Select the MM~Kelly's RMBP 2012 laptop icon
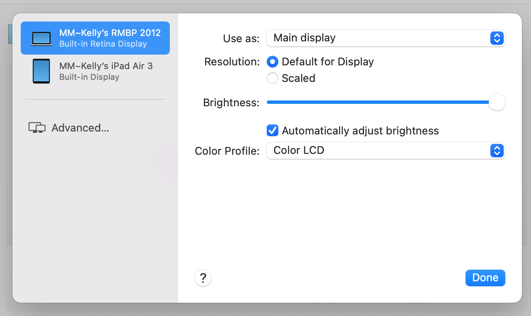This screenshot has width=531, height=316. click(x=41, y=39)
